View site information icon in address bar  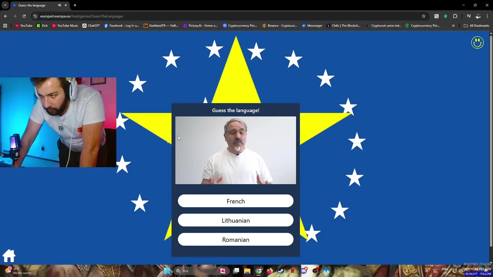tap(35, 16)
